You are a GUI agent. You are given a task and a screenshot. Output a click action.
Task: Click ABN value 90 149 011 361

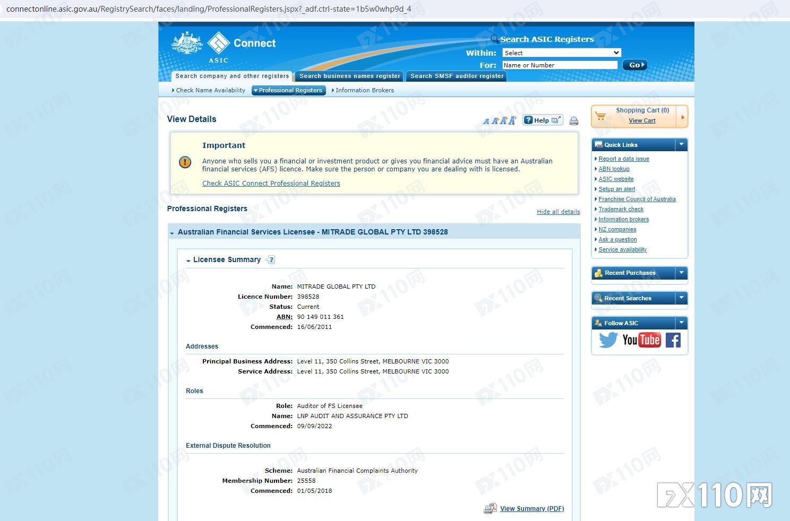coord(320,317)
